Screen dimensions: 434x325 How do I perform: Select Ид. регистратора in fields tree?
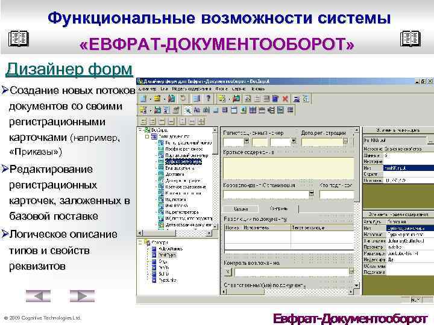click(x=182, y=212)
